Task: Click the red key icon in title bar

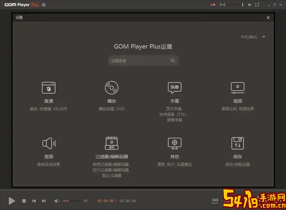Action: click(x=213, y=5)
